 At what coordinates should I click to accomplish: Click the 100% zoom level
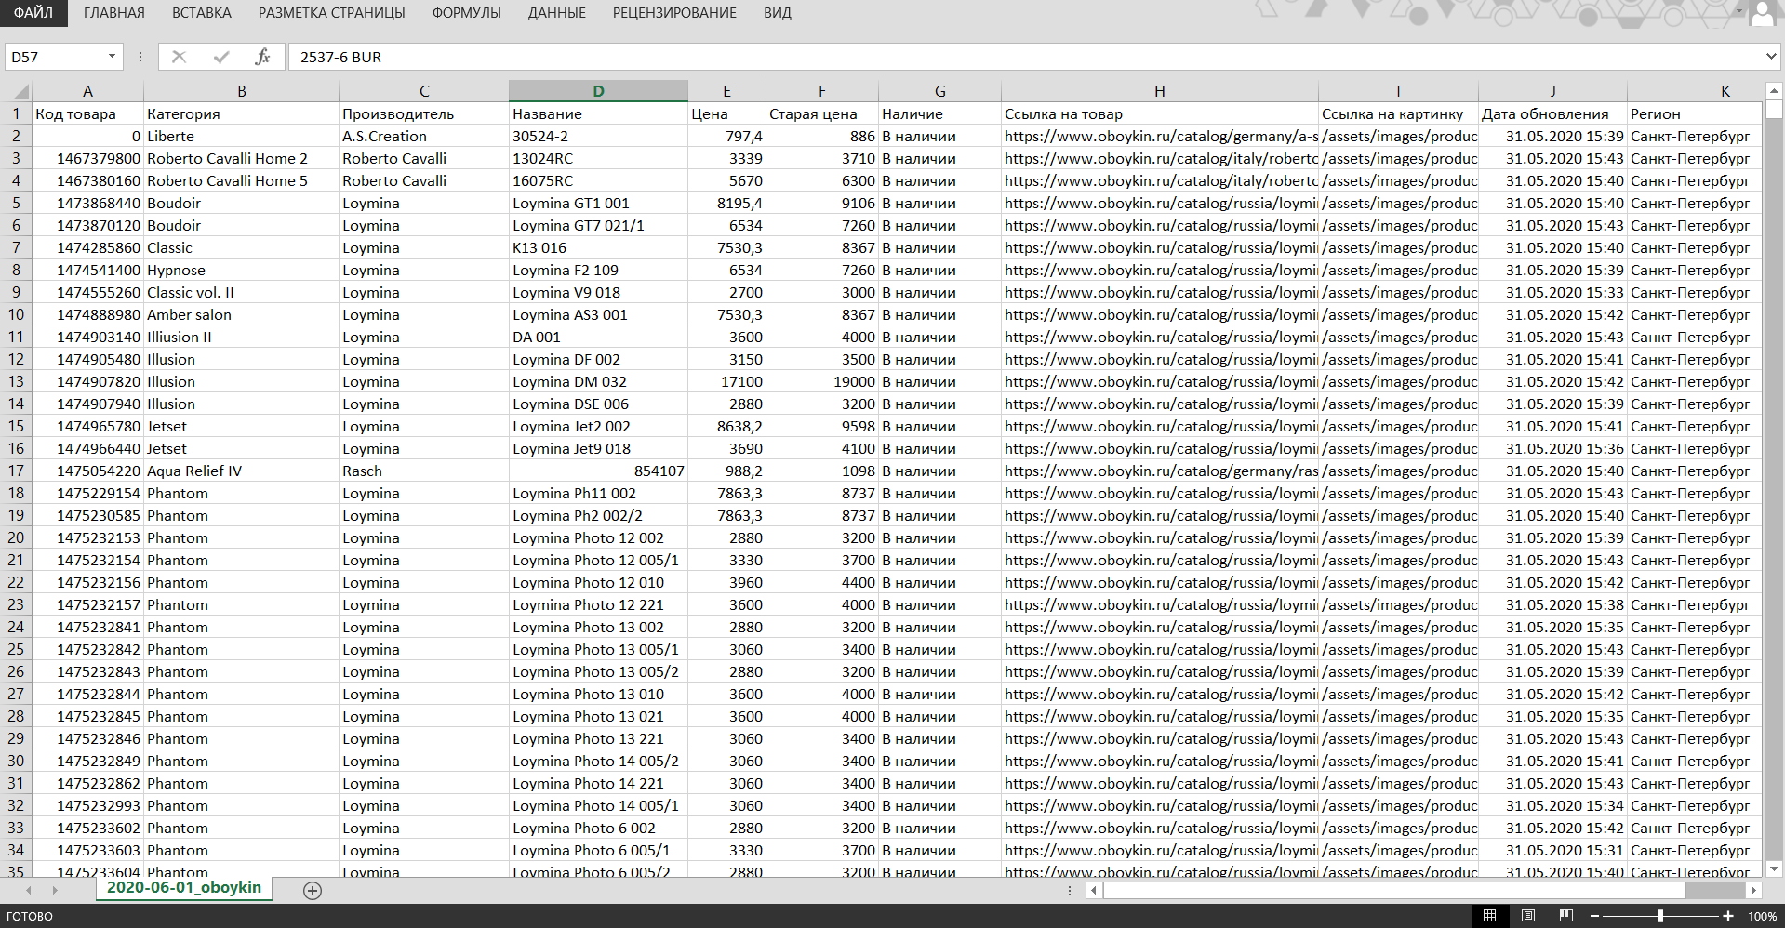(x=1762, y=916)
